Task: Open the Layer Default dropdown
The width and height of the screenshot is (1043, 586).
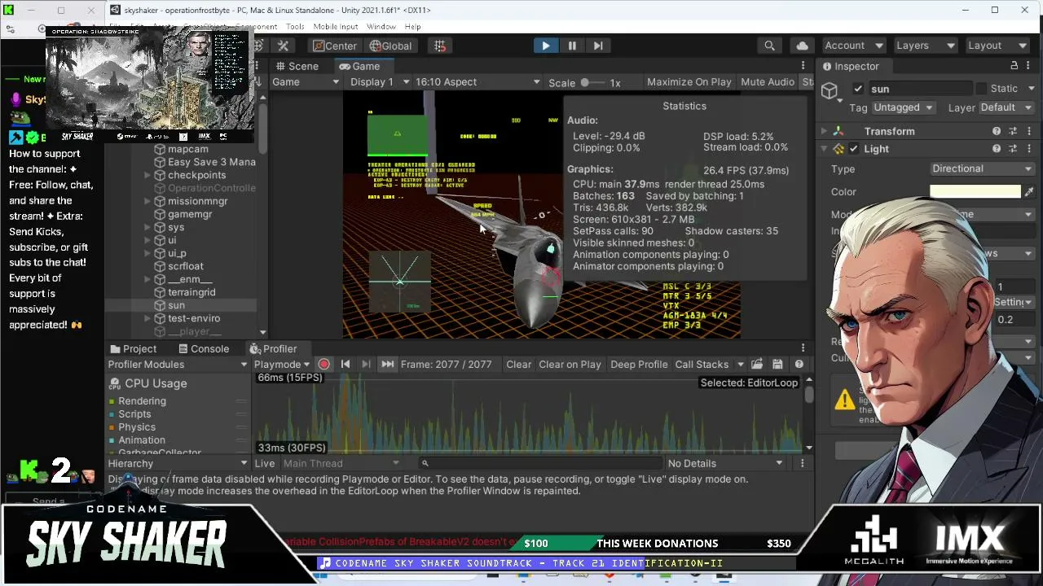Action: pyautogui.click(x=1006, y=107)
